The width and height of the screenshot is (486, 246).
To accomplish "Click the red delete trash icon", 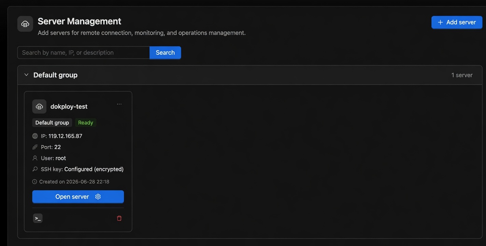I will [119, 218].
